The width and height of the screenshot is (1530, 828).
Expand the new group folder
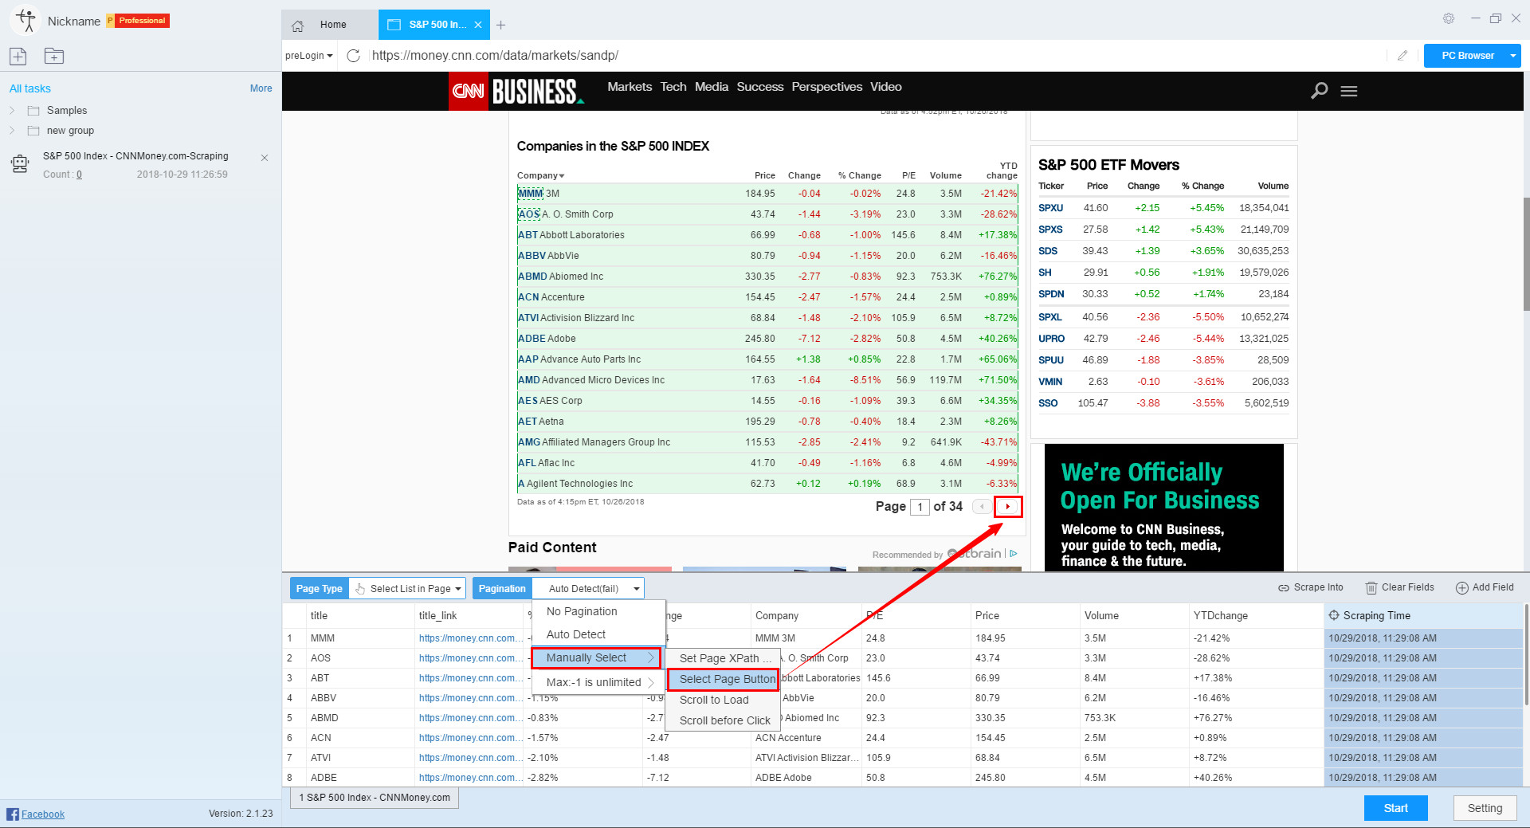coord(12,131)
